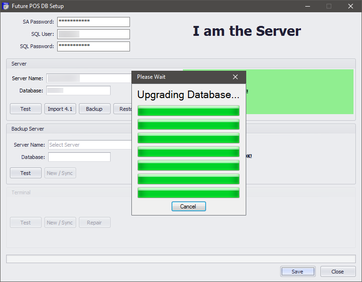Minimize the Future POS DB Setup window

coord(308,6)
